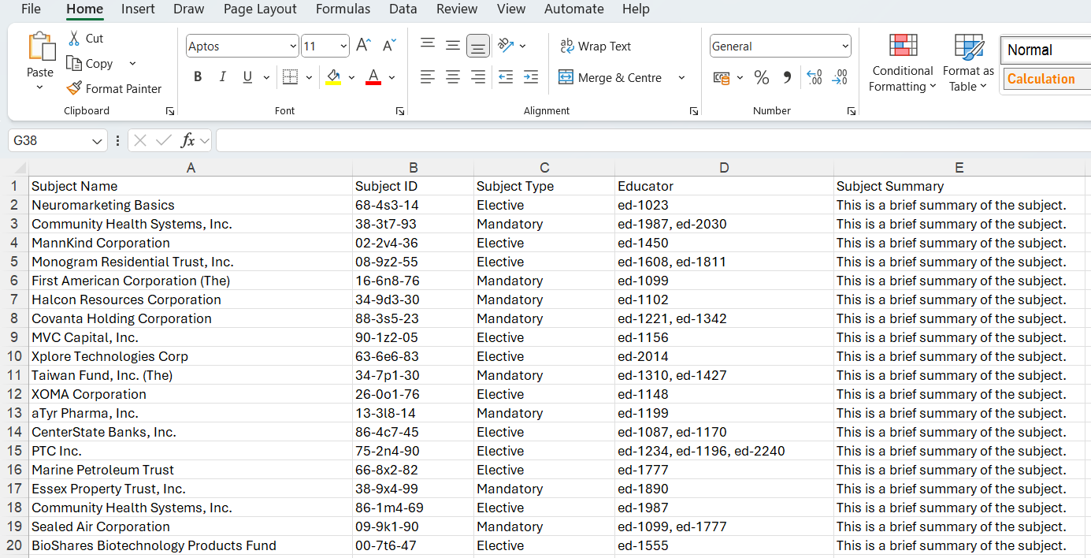The height and width of the screenshot is (558, 1091).
Task: Centre text horizontally
Action: click(x=453, y=77)
